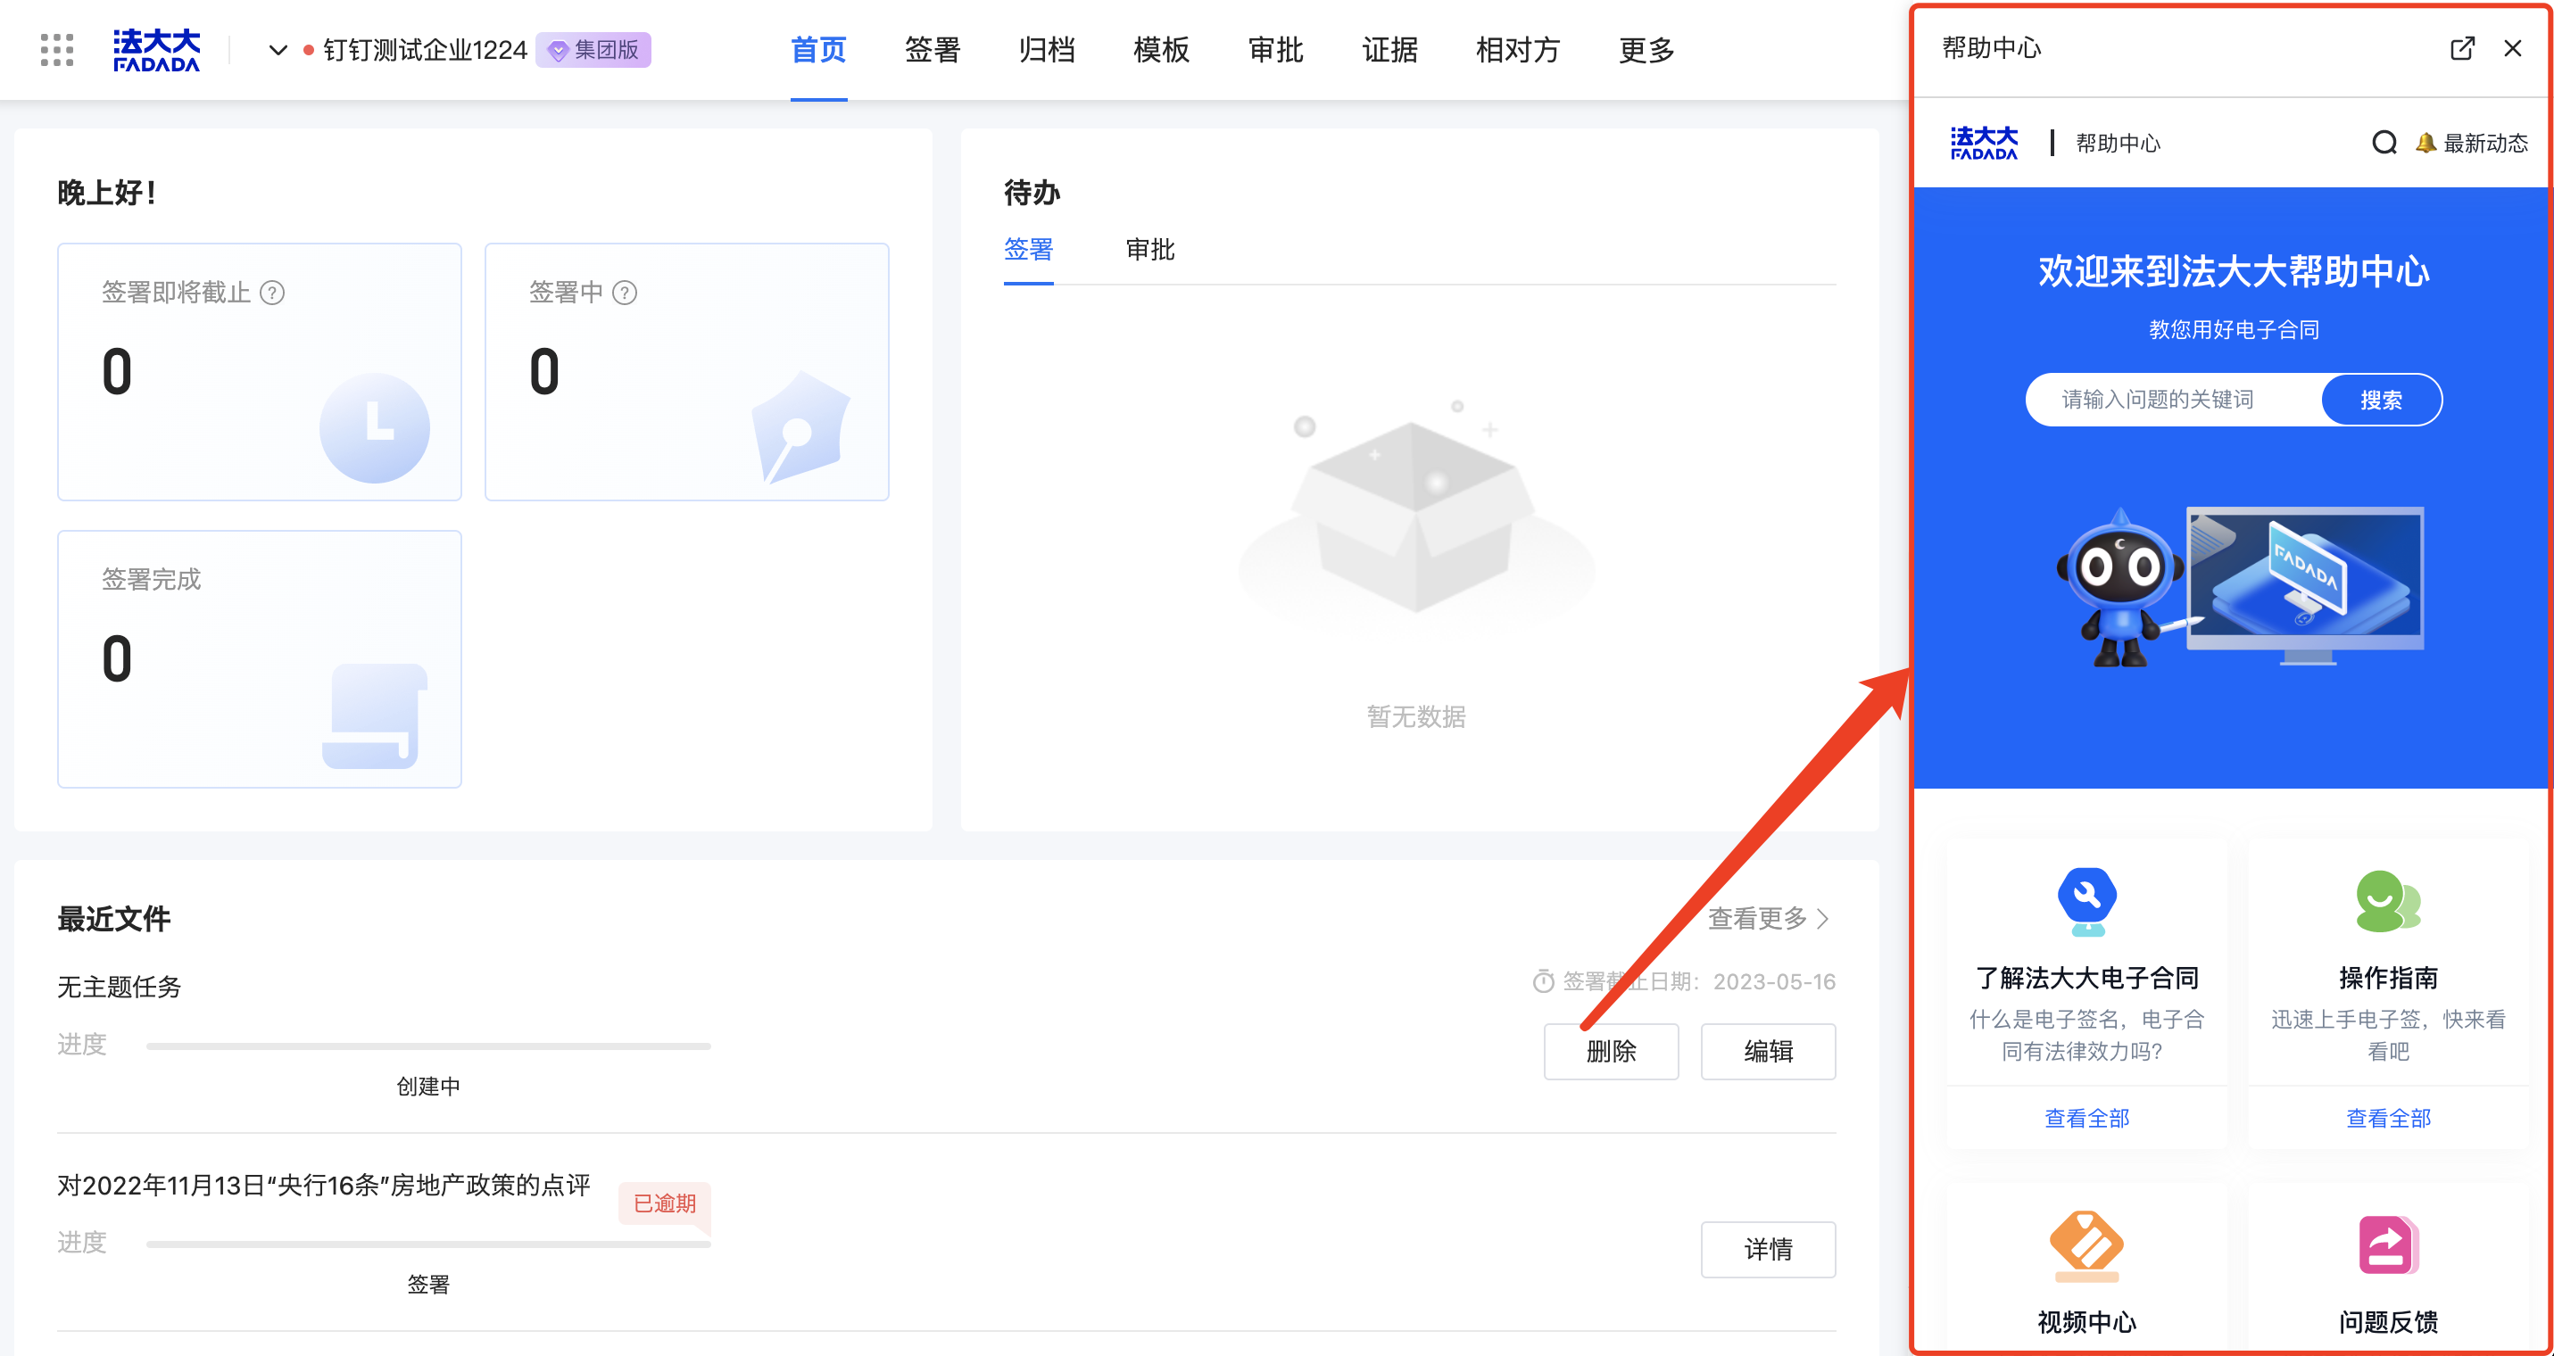The height and width of the screenshot is (1356, 2554).
Task: Click the pen nib icon in 签署中 card
Action: (x=801, y=427)
